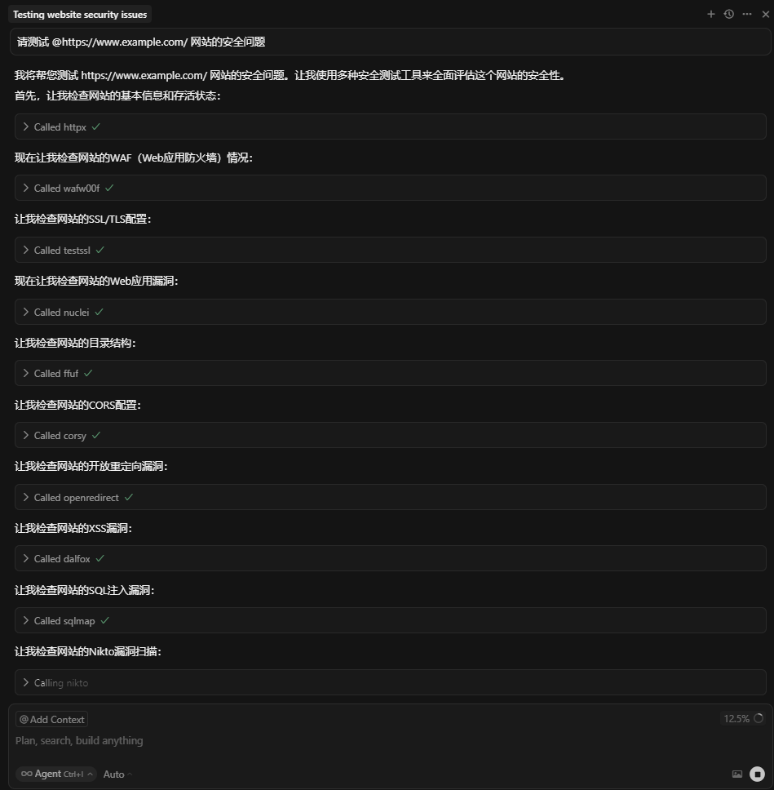Focus the Plan, search, build anything input
This screenshot has width=774, height=790.
[352, 741]
